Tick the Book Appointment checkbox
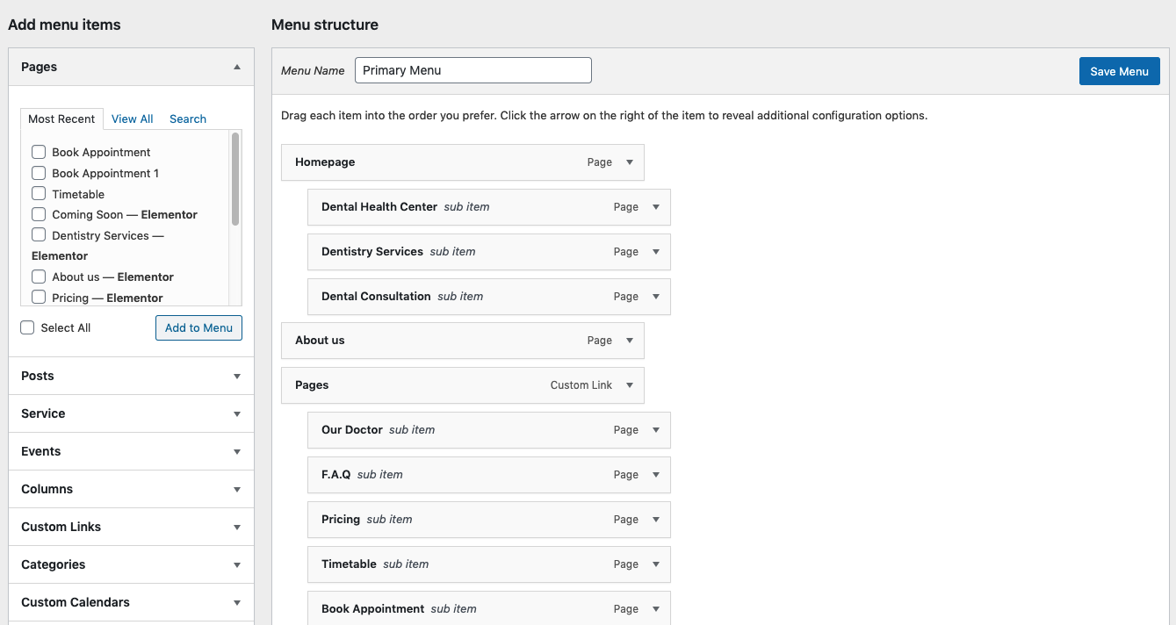The width and height of the screenshot is (1176, 625). click(39, 152)
